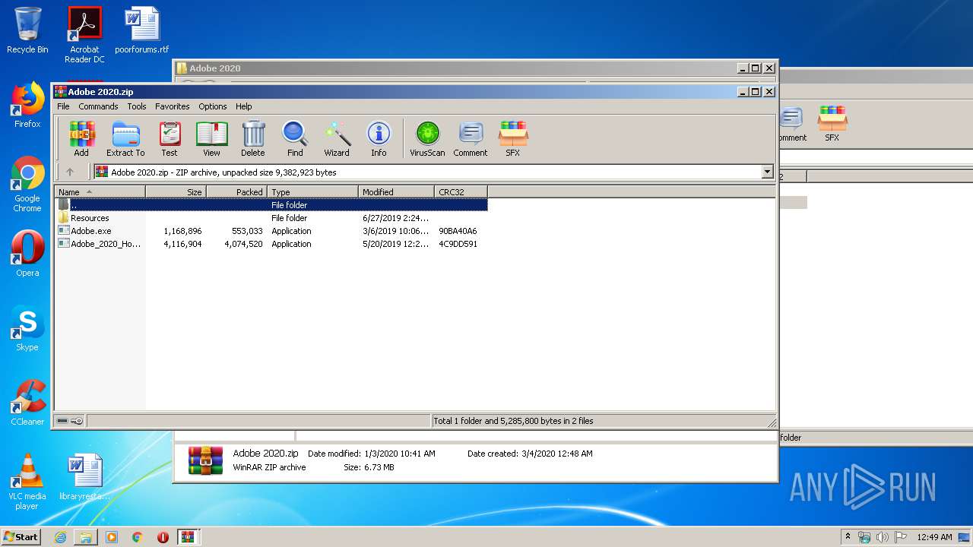Viewport: 973px width, 547px height.
Task: Launch Google Chrome desktop shortcut
Action: point(27,184)
